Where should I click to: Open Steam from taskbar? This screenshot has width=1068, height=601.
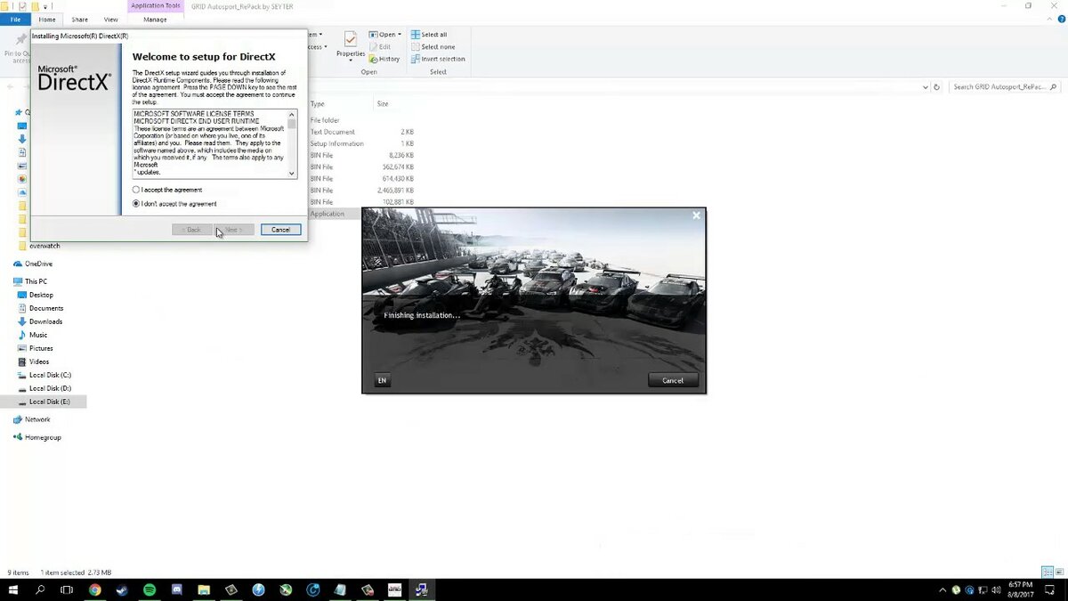coord(122,589)
